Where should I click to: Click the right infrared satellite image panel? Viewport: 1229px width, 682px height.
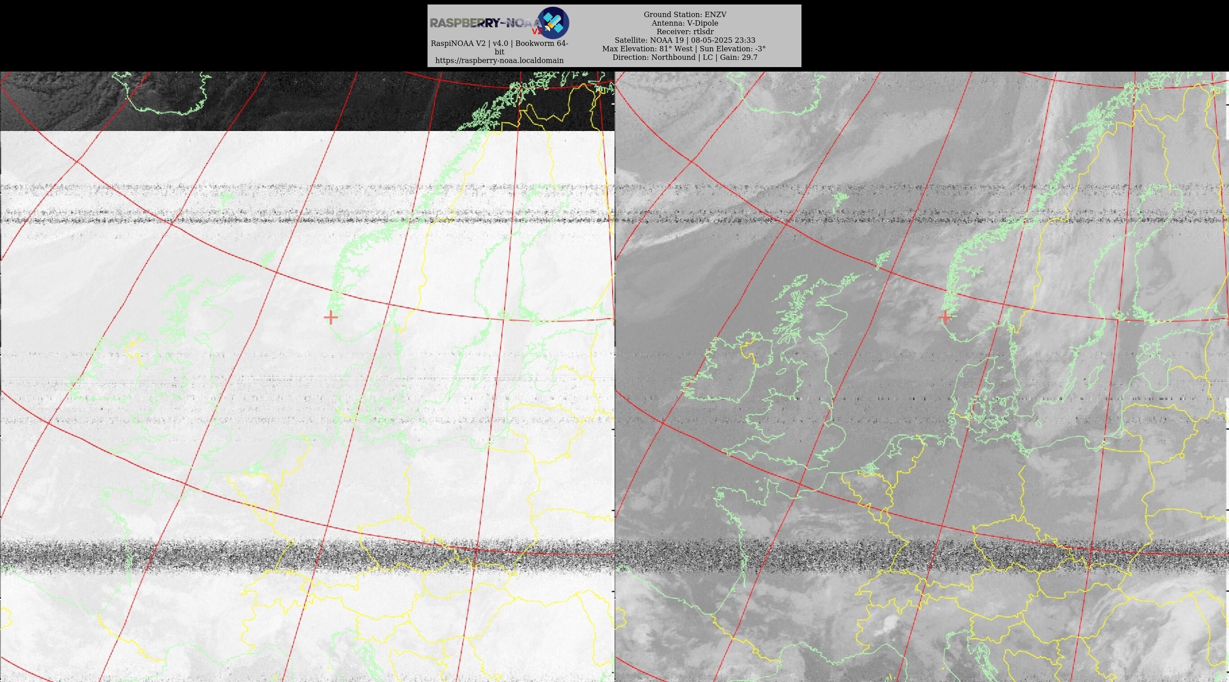click(922, 376)
